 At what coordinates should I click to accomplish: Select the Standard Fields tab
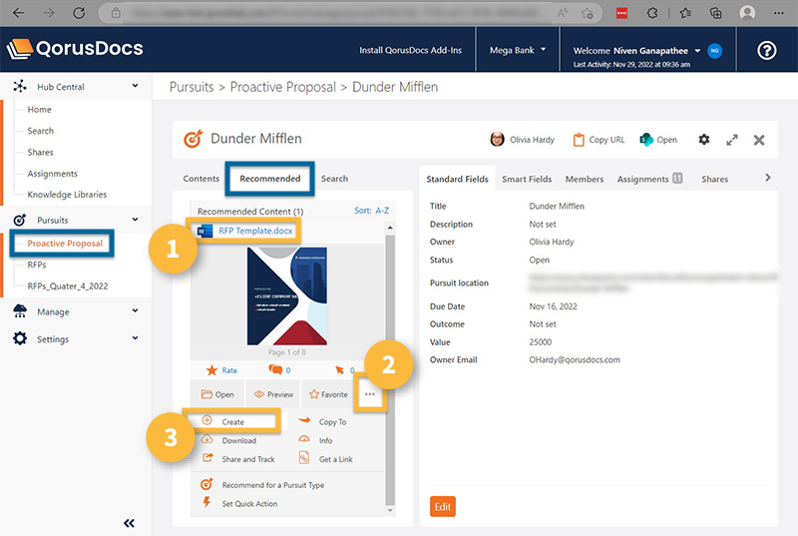pos(457,180)
